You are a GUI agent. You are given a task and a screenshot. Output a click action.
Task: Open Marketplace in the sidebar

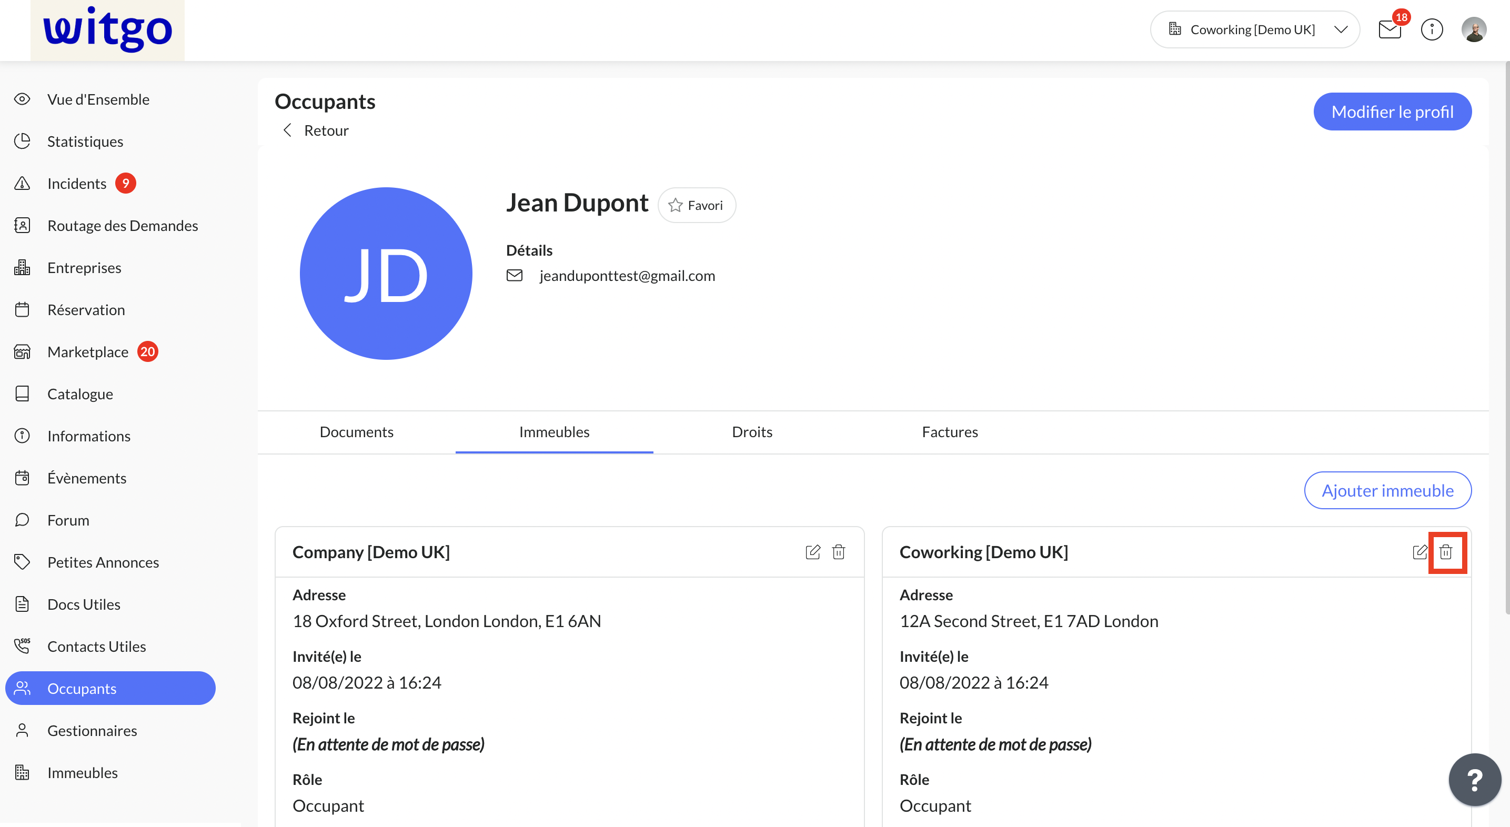[88, 351]
